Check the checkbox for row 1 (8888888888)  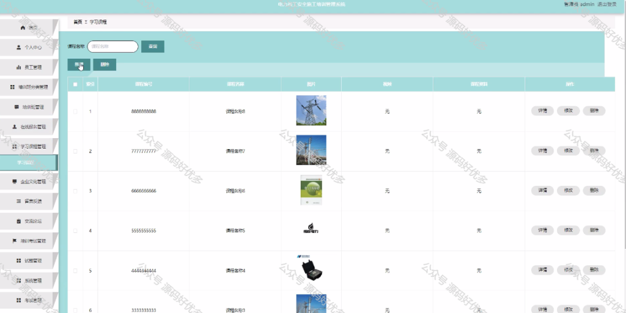[75, 111]
